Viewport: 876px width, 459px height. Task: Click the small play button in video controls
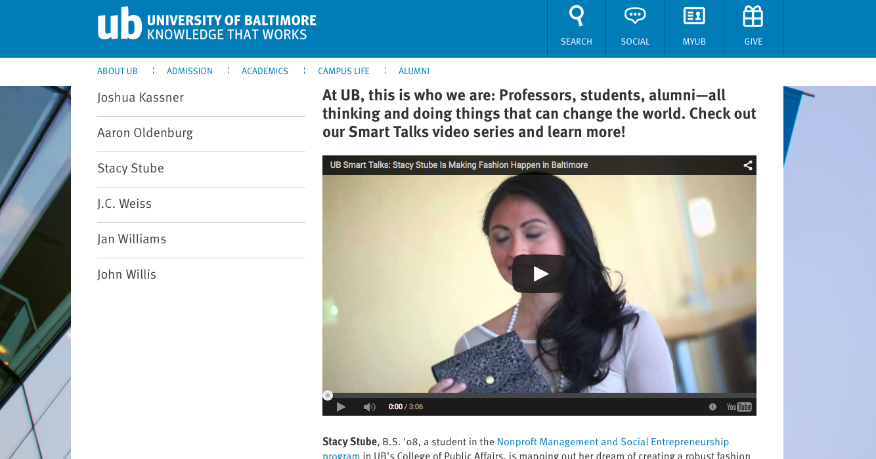(341, 407)
